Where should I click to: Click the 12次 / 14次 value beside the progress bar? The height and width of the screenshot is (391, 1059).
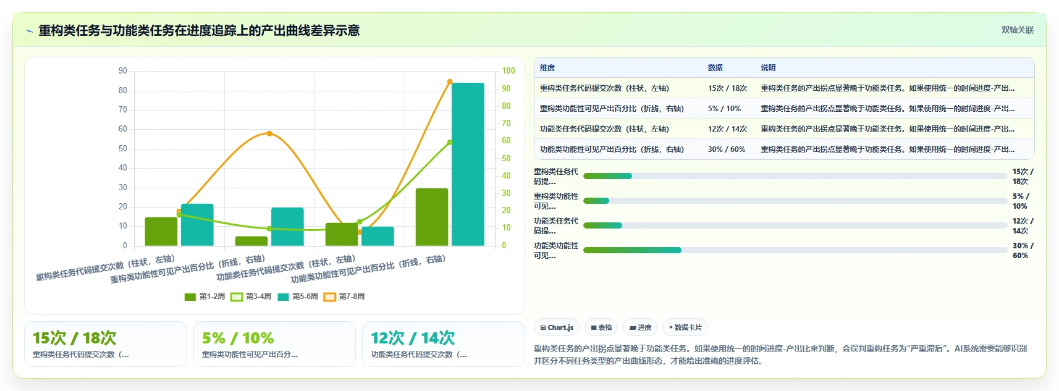click(x=1023, y=225)
